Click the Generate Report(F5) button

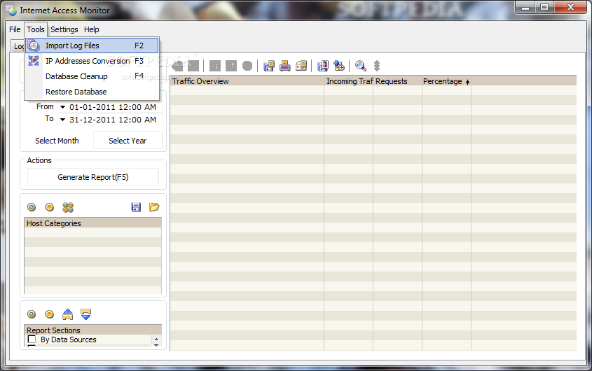pos(93,177)
